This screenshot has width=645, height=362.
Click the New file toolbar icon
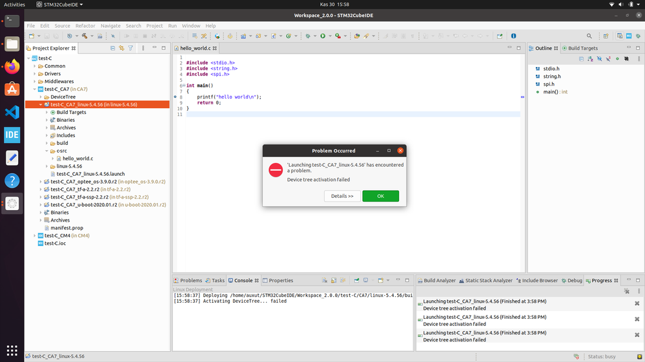(32, 36)
